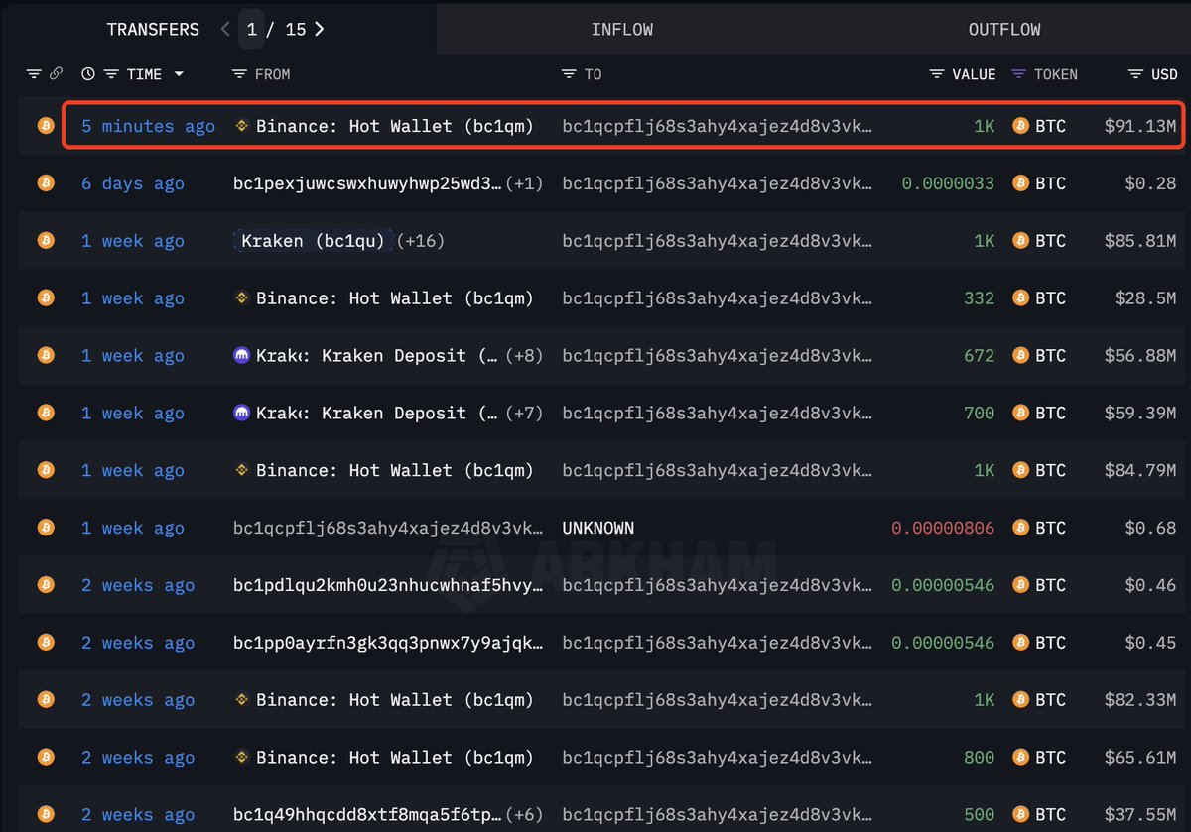
Task: Click the link icon beside the filter controls
Action: coord(58,73)
